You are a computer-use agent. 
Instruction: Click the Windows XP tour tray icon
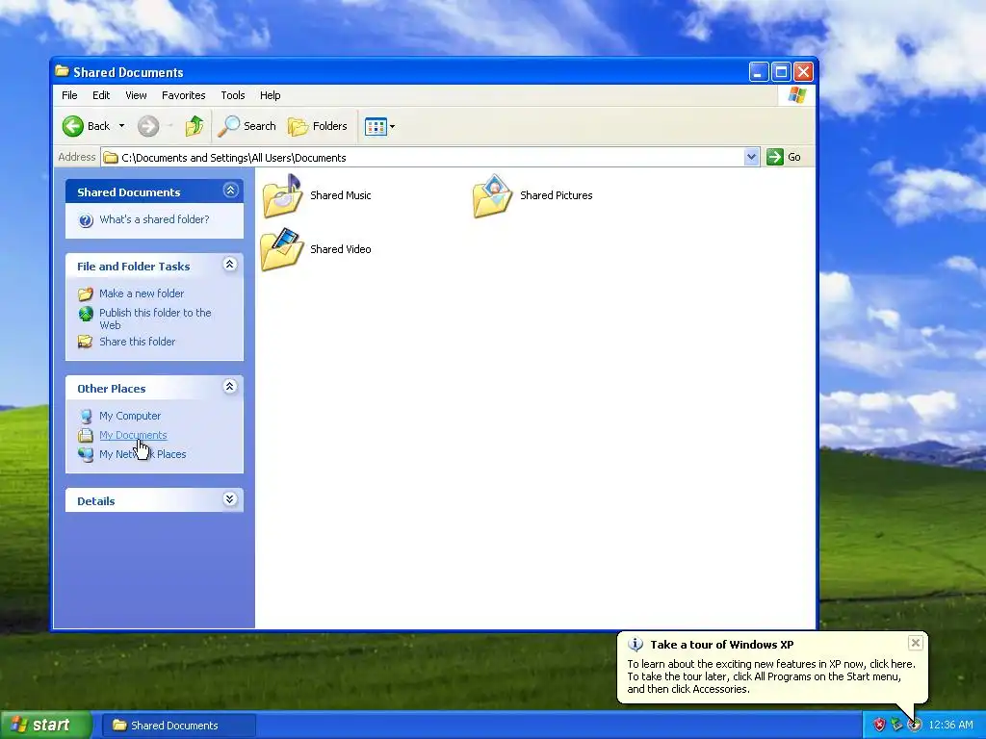(x=915, y=726)
